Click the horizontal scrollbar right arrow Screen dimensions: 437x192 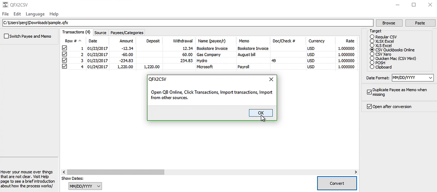[x=355, y=172]
